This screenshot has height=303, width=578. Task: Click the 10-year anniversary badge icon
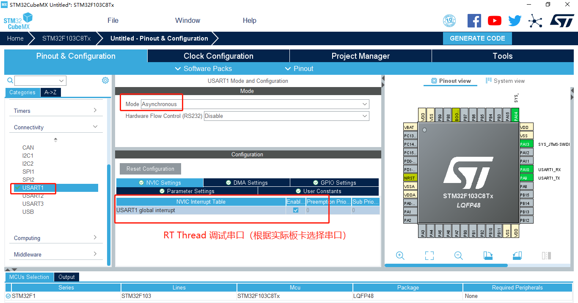(x=449, y=21)
